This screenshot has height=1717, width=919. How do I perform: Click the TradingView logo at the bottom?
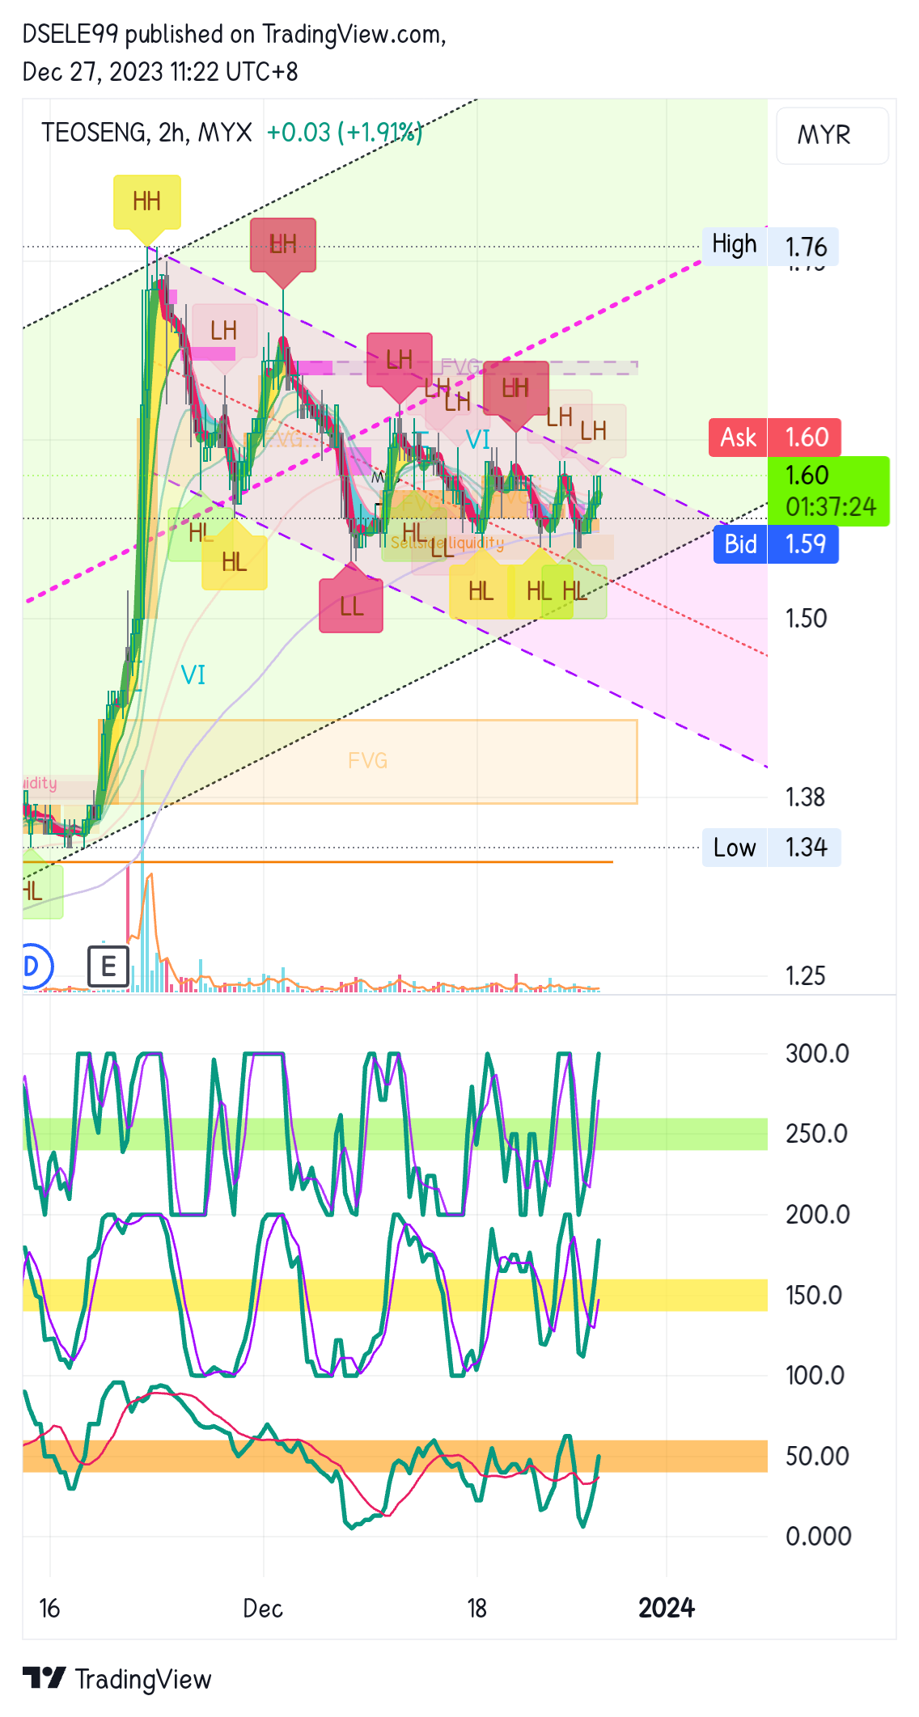pyautogui.click(x=116, y=1679)
